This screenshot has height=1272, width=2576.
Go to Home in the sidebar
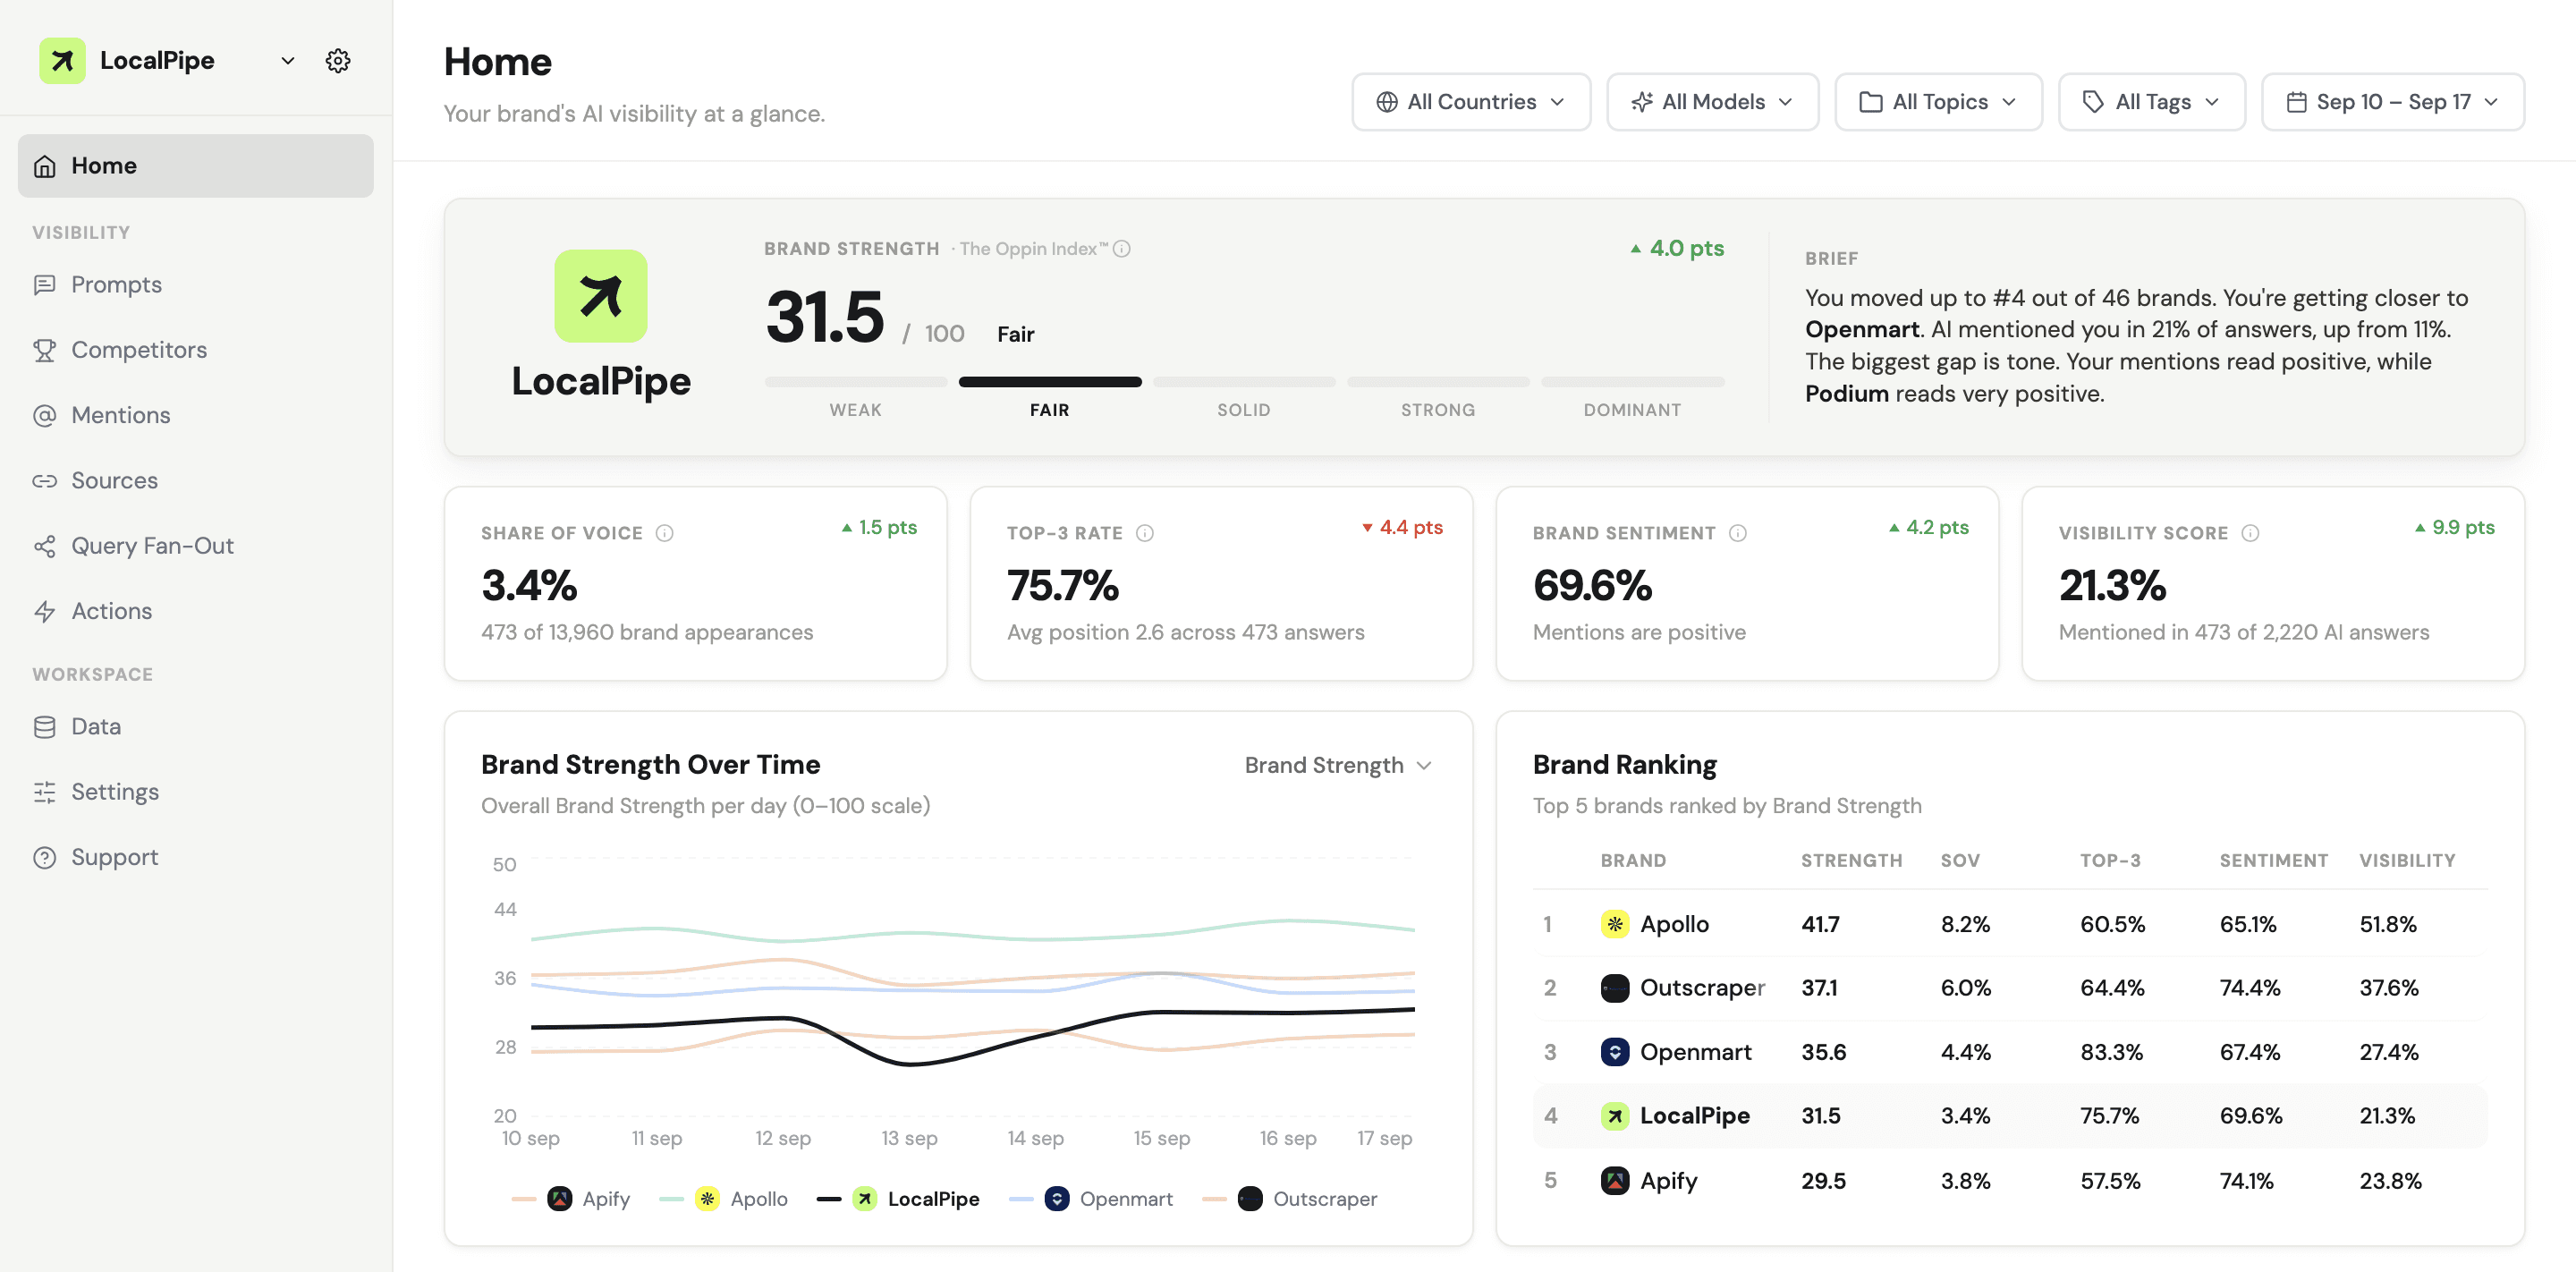click(x=196, y=166)
